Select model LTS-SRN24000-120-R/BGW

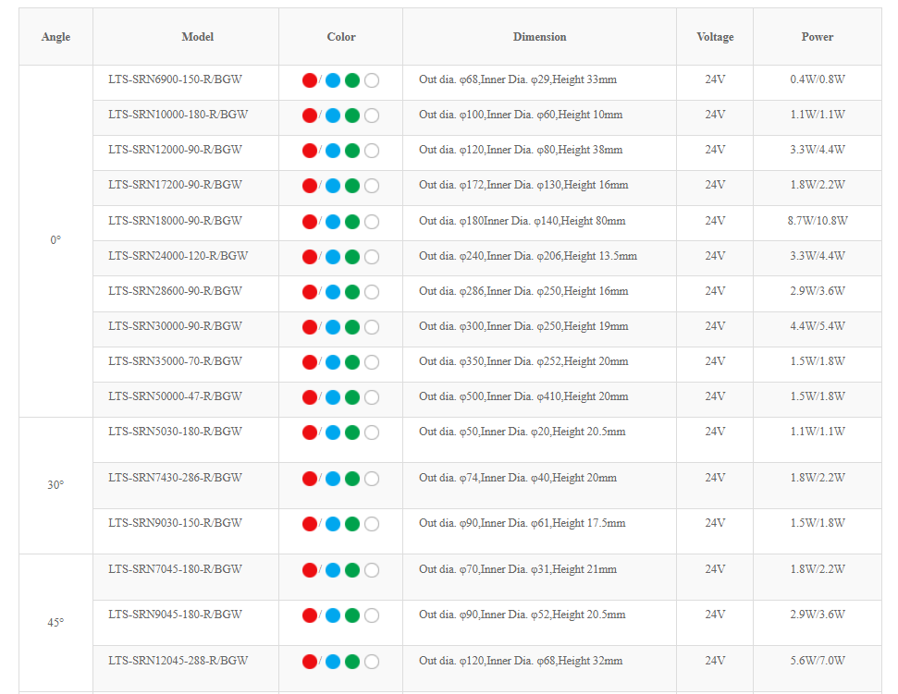point(178,256)
